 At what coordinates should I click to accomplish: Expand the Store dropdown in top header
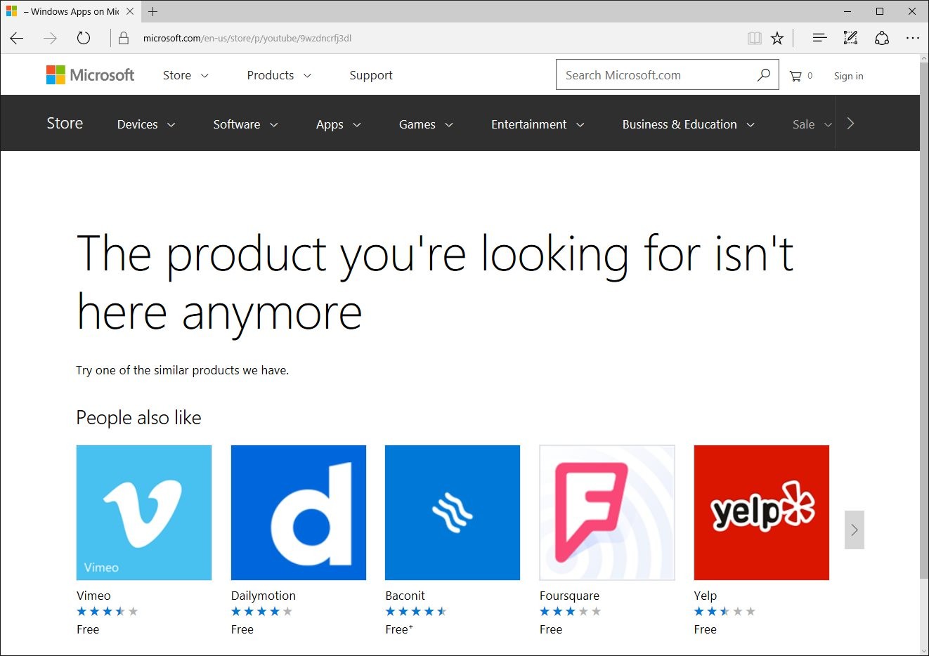point(186,75)
